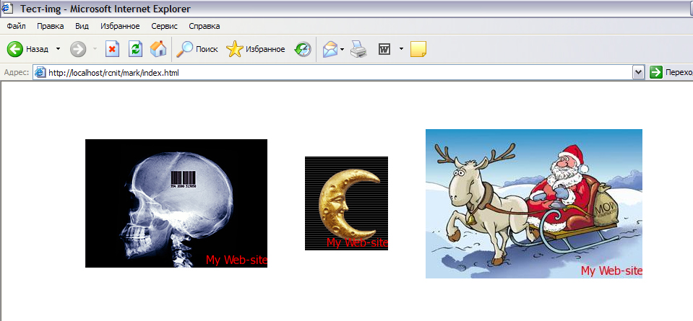Click the yellow note toolbar icon
Viewport: 693px width, 321px height.
pos(418,49)
